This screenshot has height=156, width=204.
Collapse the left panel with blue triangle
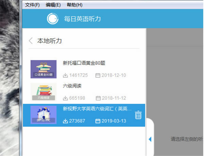150,139
